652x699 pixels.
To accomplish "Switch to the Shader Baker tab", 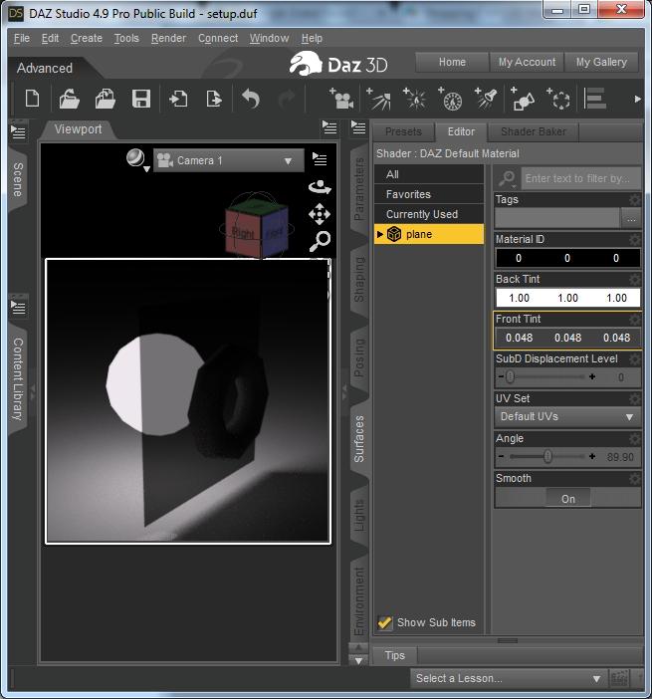I will (x=533, y=132).
